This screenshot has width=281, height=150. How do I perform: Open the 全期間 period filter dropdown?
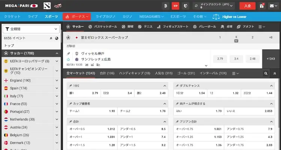[x=31, y=29]
